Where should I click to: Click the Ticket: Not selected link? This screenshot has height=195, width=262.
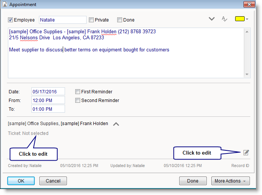click(28, 133)
